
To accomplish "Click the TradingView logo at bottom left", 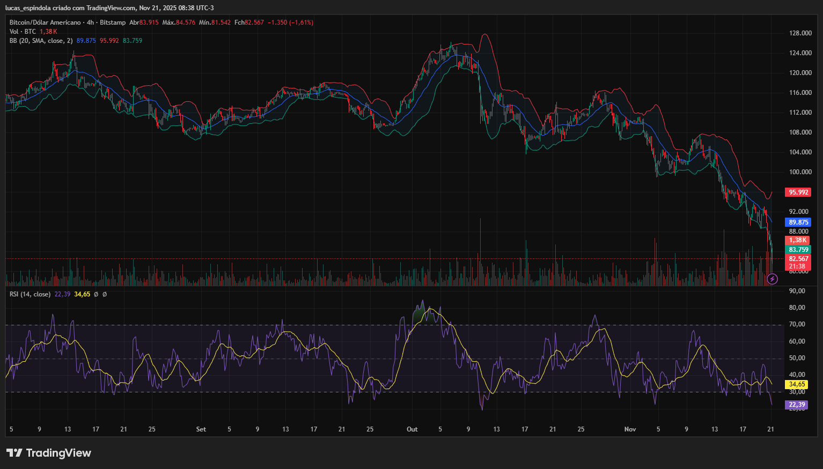I will (x=49, y=453).
